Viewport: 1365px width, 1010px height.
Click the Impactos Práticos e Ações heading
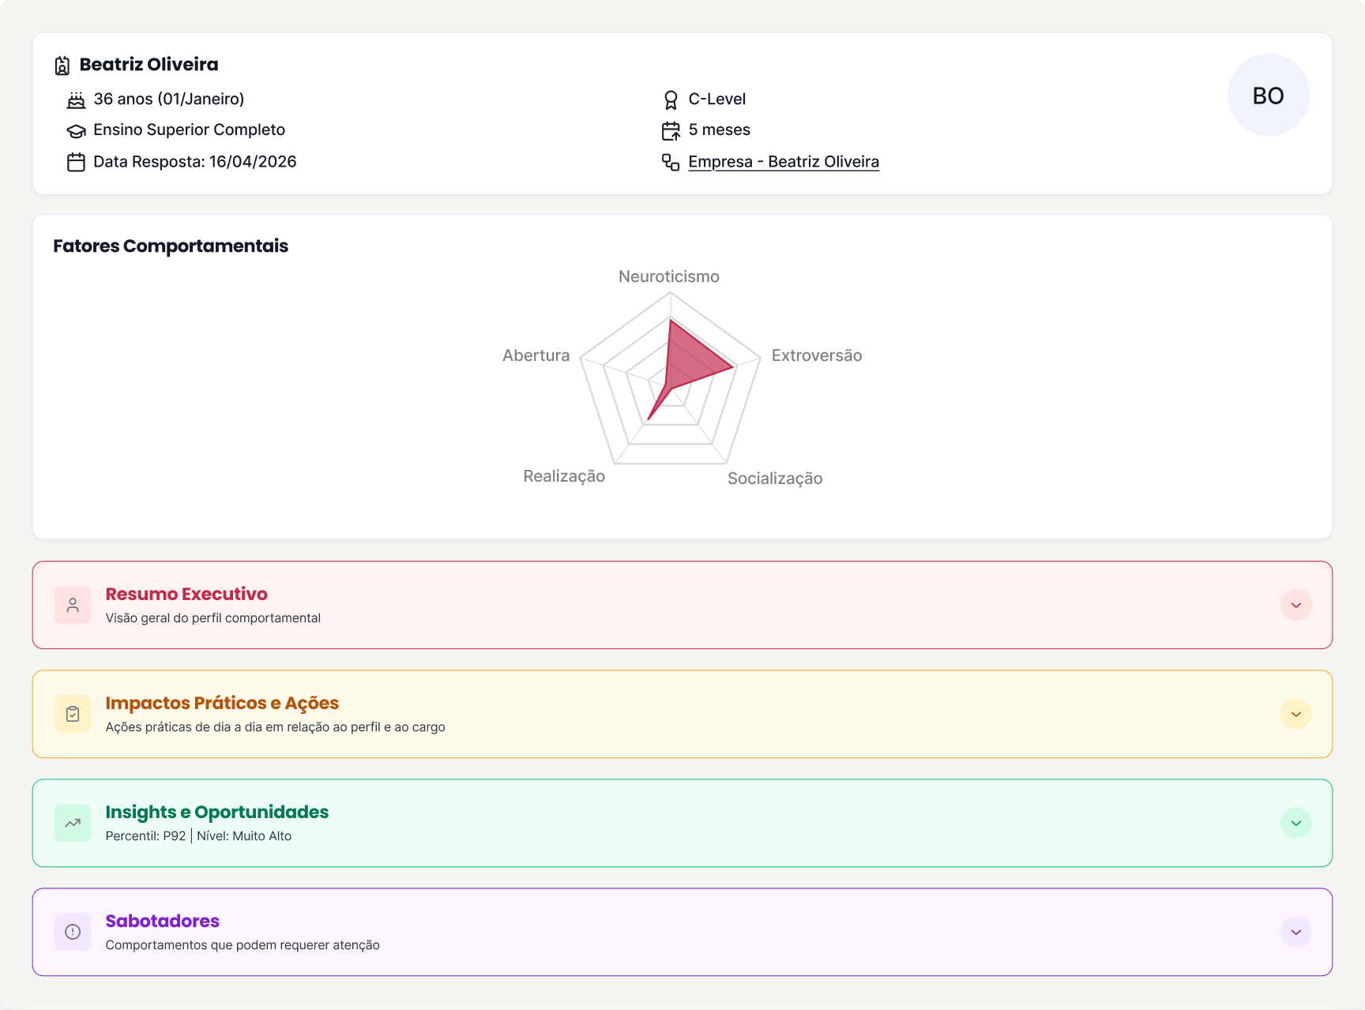click(222, 703)
